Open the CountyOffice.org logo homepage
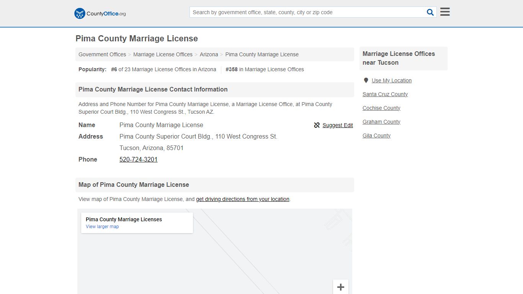 point(100,13)
